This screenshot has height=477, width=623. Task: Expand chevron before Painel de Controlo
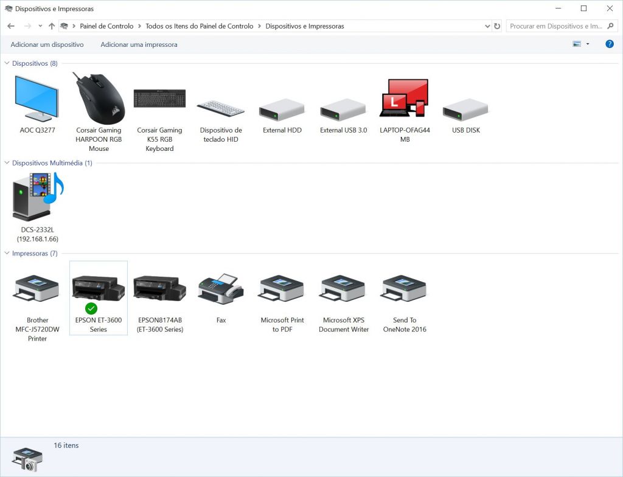74,26
